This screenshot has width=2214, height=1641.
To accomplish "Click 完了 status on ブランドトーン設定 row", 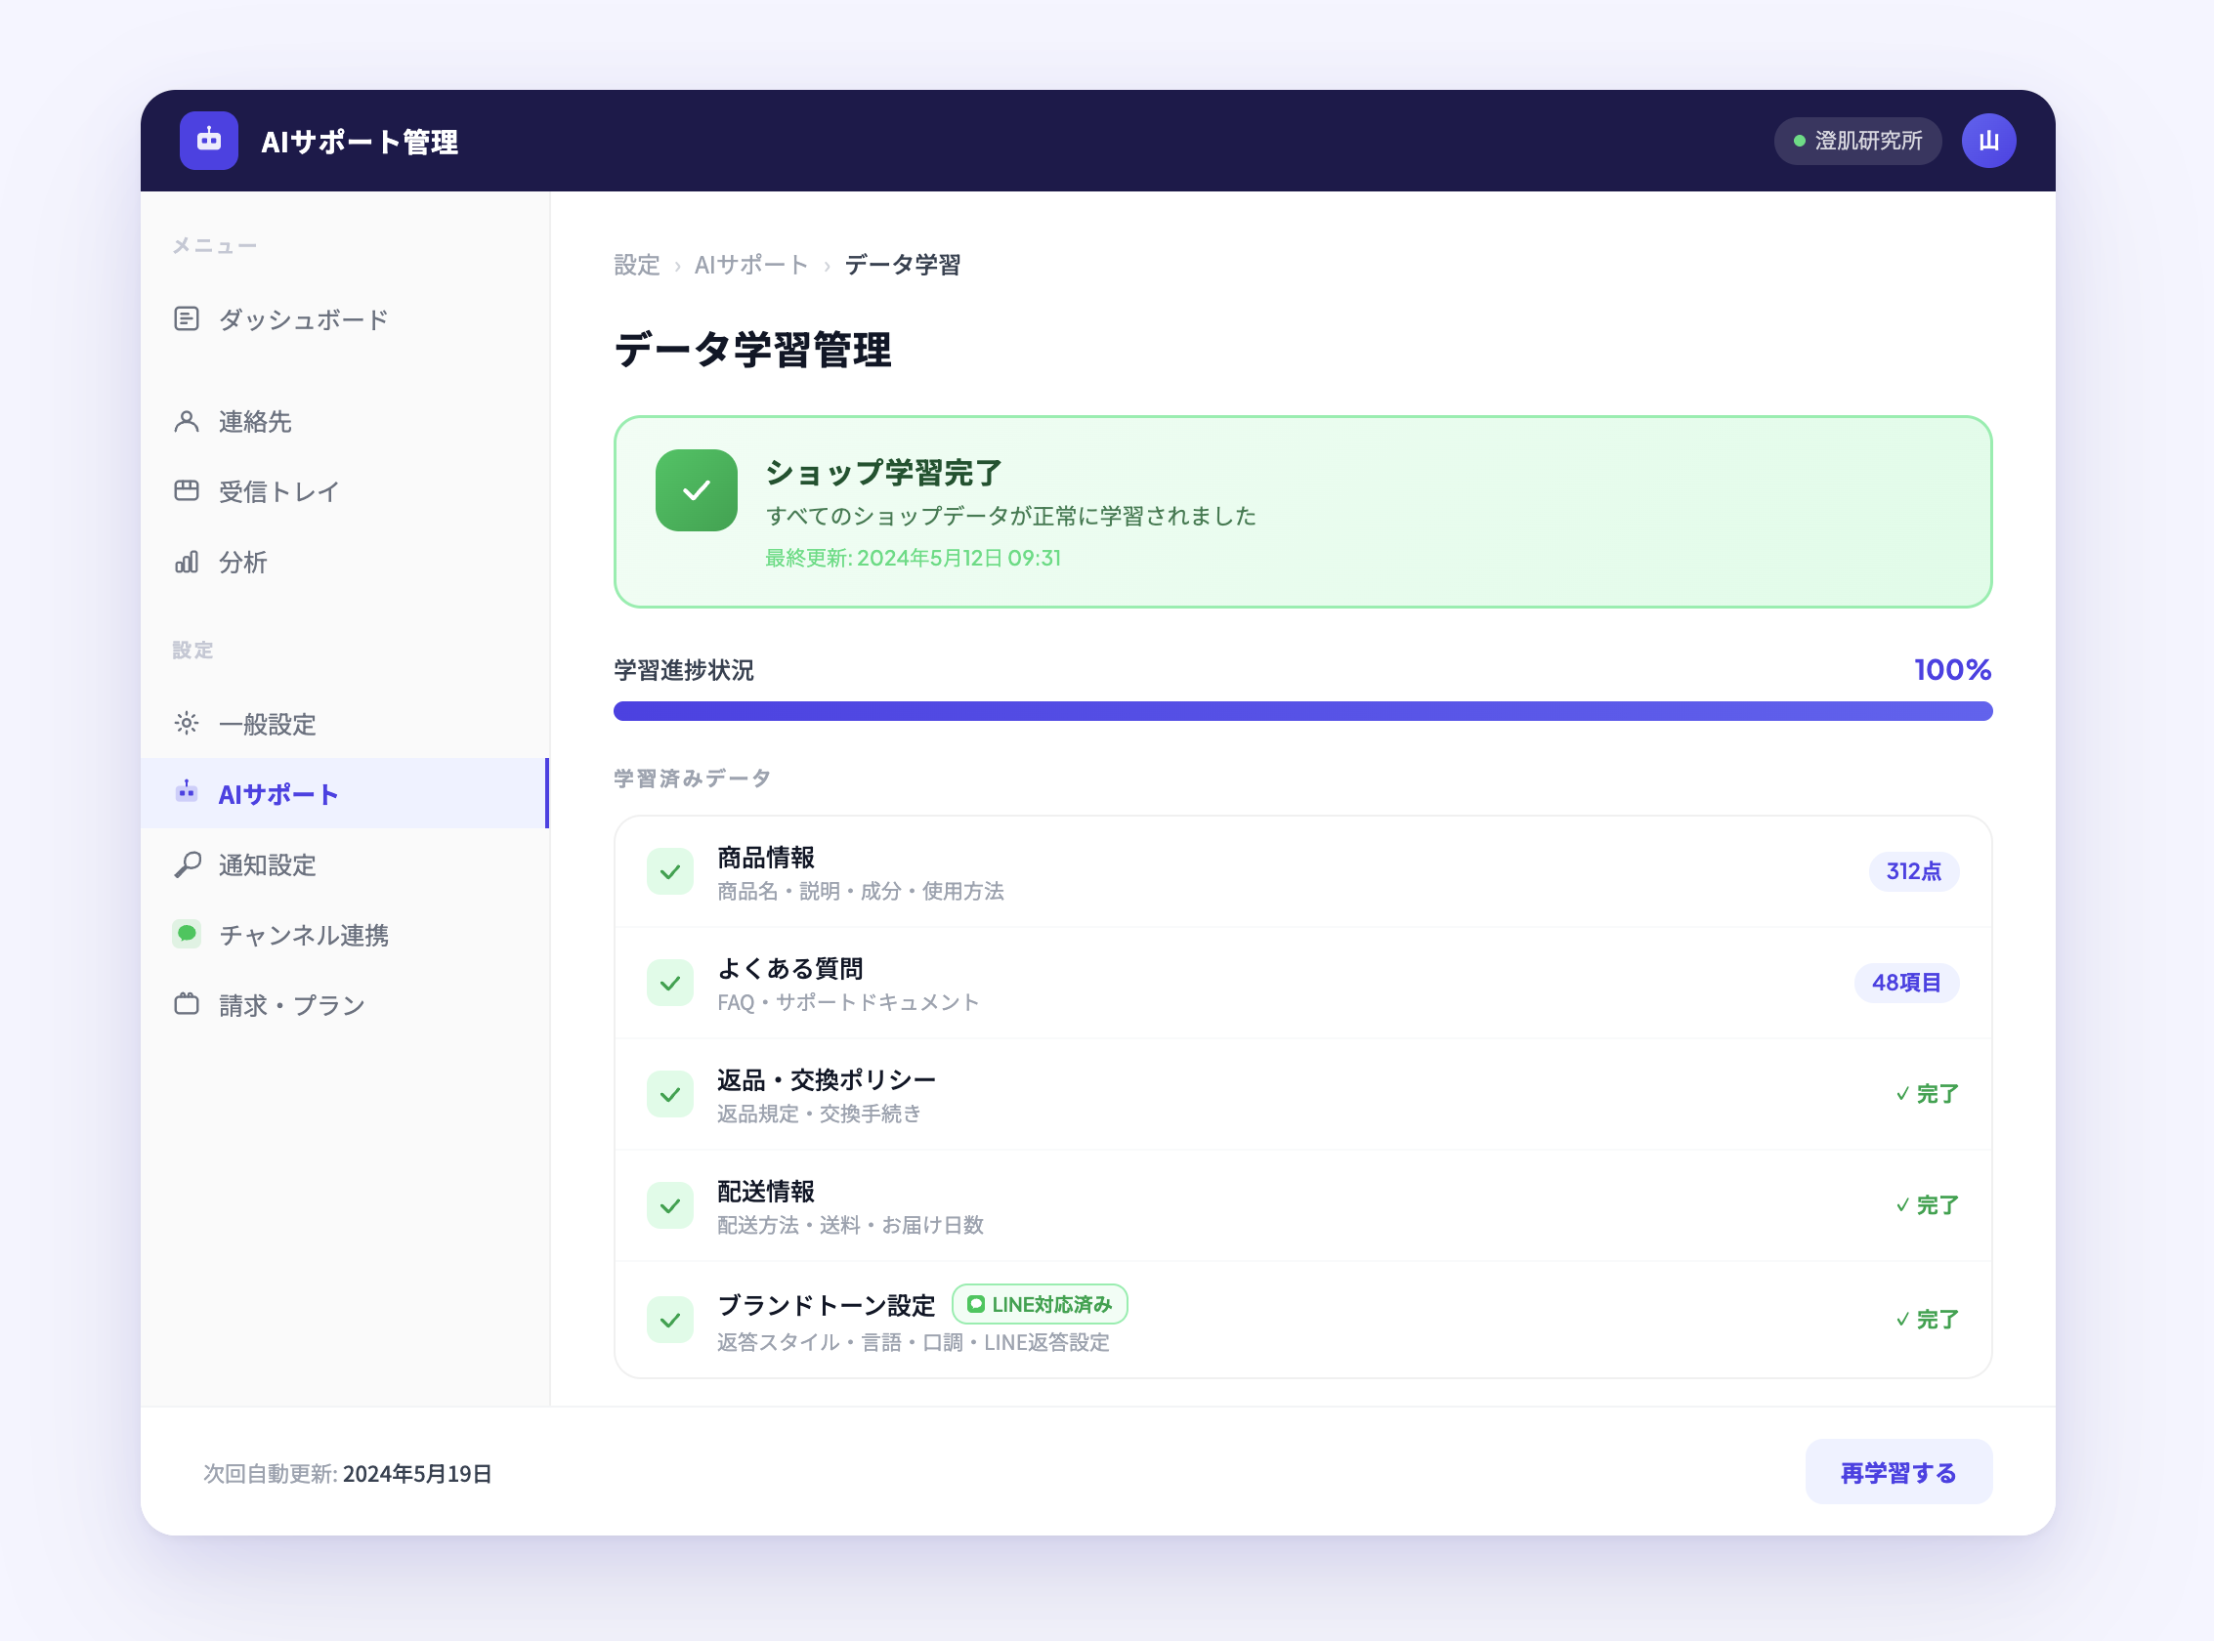I will pyautogui.click(x=1927, y=1320).
